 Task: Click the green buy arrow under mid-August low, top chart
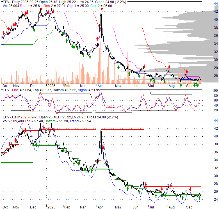181,86
